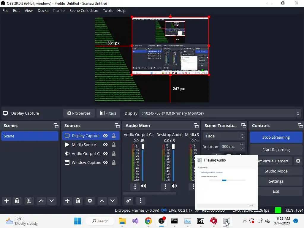Decrease transition duration with down arrow
Image resolution: width=304 pixels, height=228 pixels.
[x=241, y=148]
